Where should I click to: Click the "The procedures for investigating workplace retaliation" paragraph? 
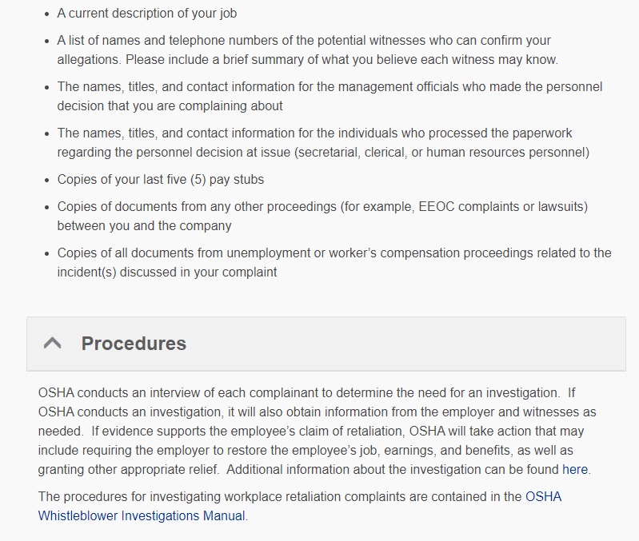click(280, 496)
